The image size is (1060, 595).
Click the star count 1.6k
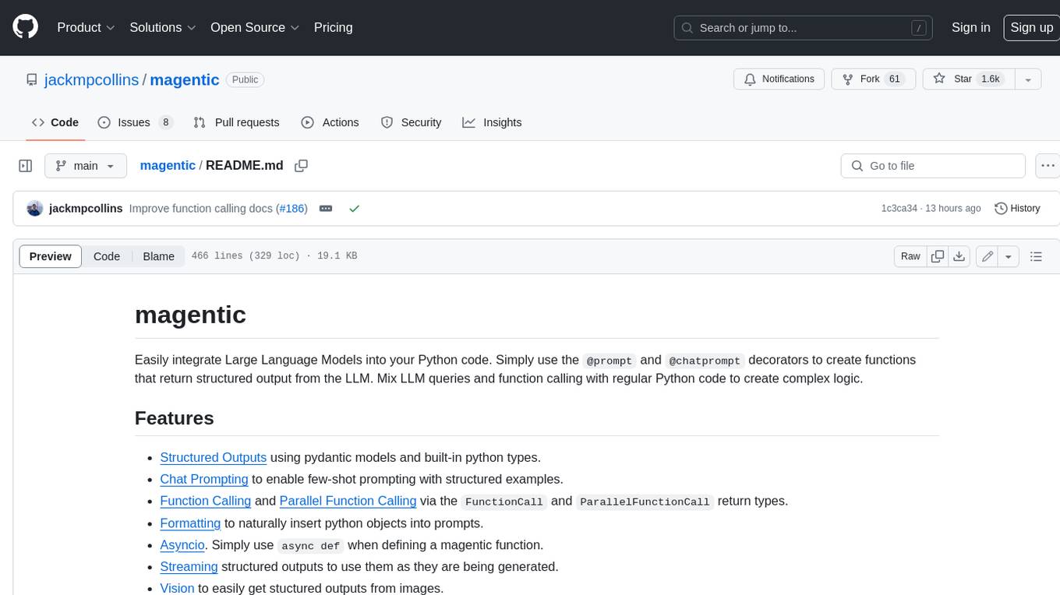point(991,79)
